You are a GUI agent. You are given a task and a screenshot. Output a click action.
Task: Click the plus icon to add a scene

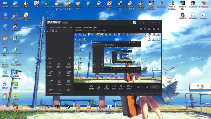[71, 28]
